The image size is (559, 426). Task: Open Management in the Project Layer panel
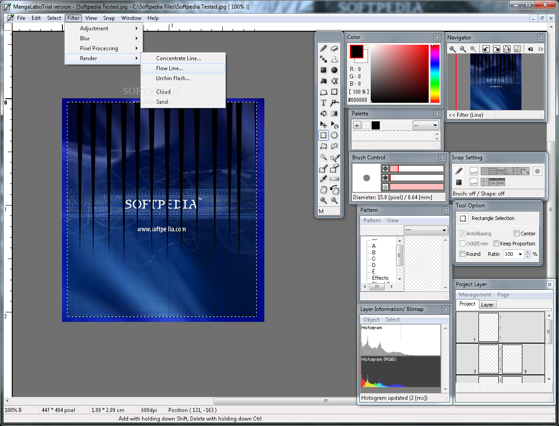[x=475, y=295]
